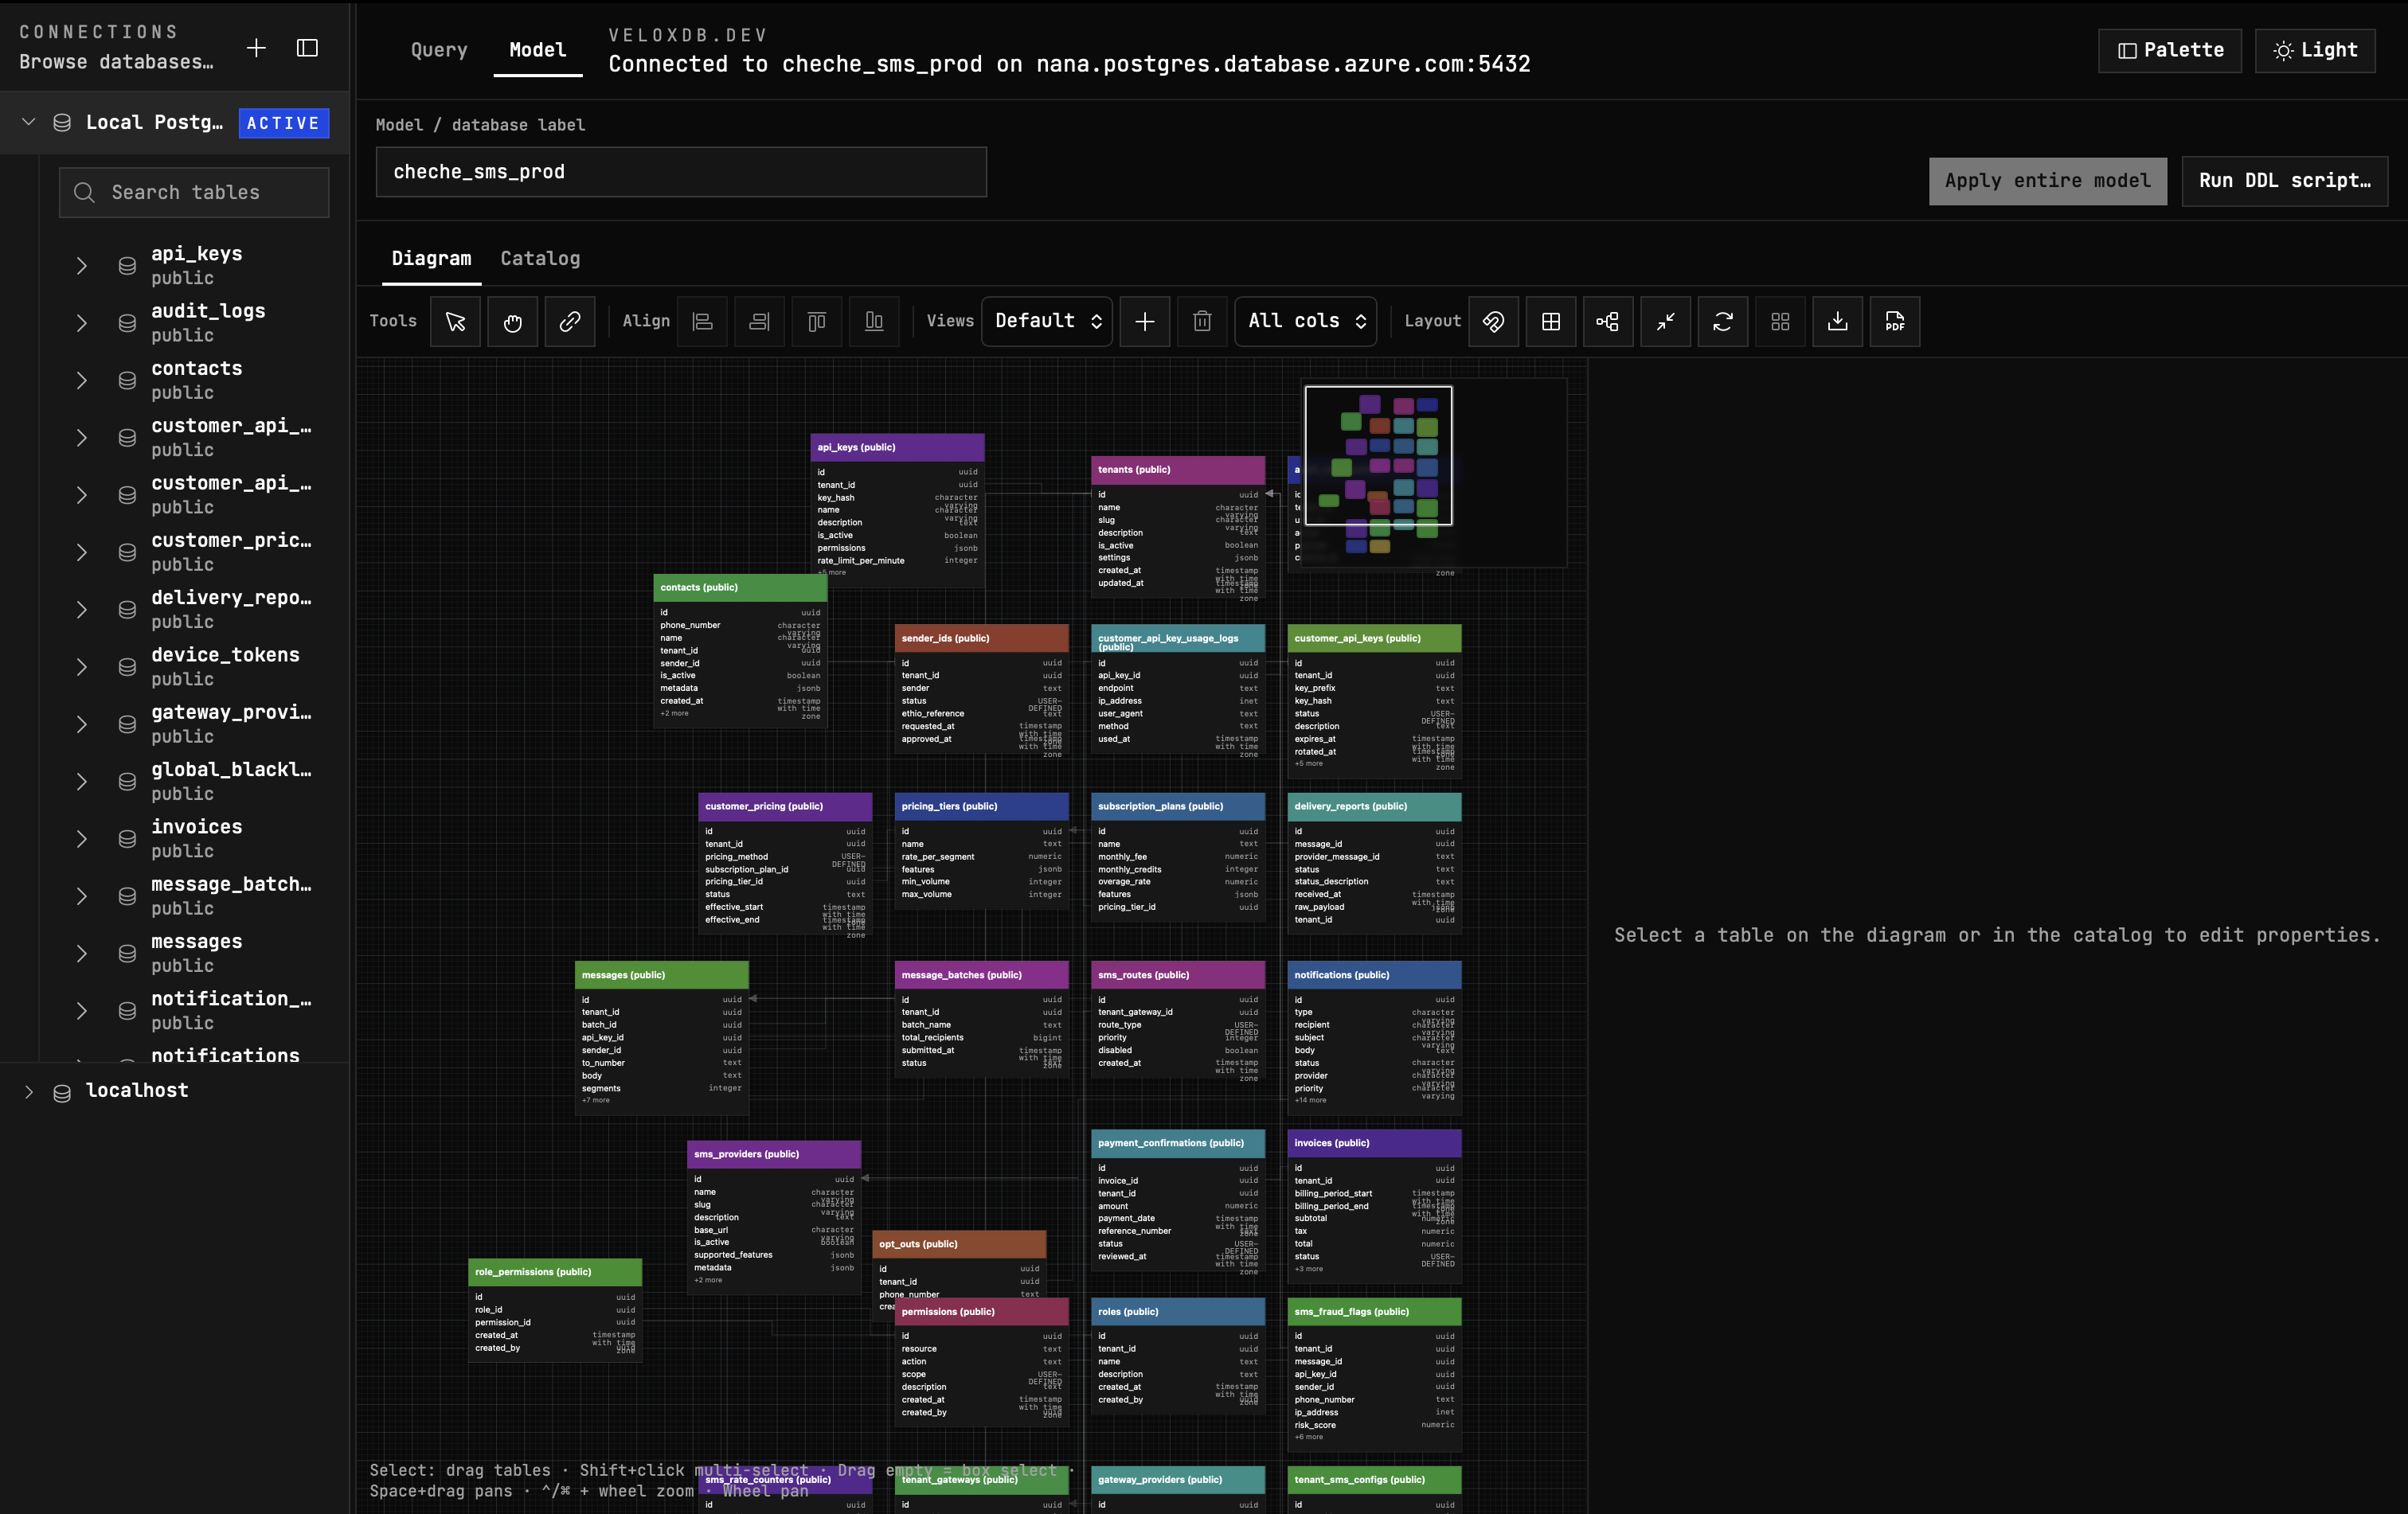This screenshot has height=1514, width=2408.
Task: Edit the cheche_sms_prod database label field
Action: [x=681, y=172]
